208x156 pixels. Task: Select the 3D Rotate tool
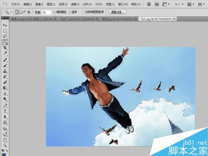pyautogui.click(x=5, y=129)
